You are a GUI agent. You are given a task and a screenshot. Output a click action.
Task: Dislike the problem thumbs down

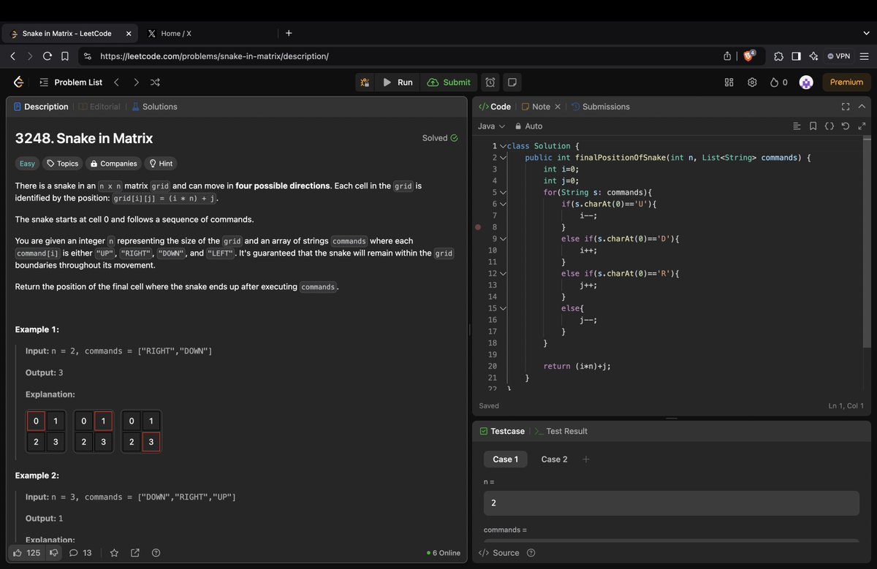point(53,553)
